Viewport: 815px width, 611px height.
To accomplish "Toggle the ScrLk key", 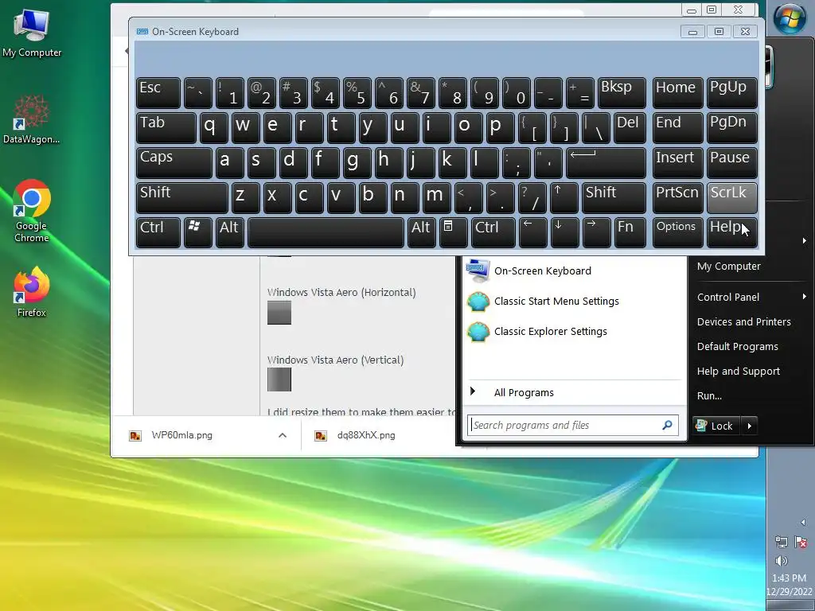I will tap(732, 197).
